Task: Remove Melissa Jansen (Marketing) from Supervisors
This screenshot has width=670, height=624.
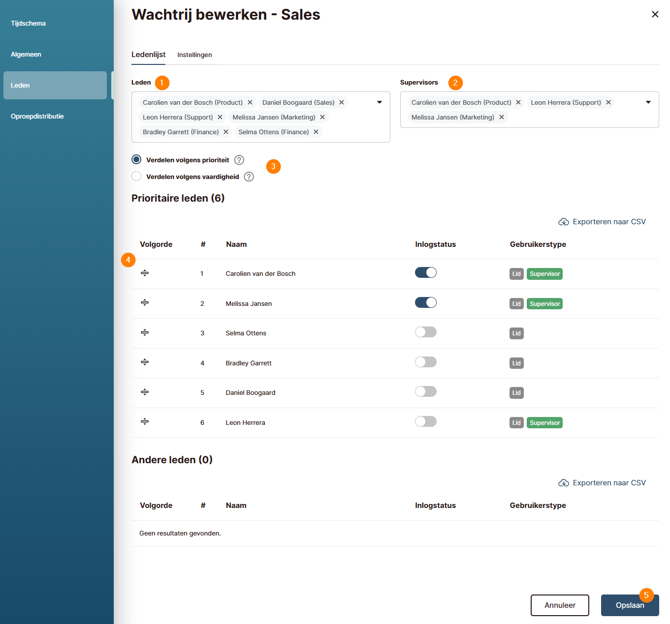Action: pyautogui.click(x=502, y=117)
